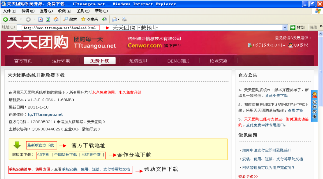Open the Back history dropdown arrow

click(21, 19)
